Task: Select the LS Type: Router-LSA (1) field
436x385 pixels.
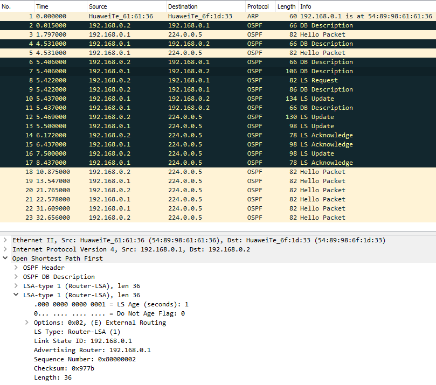Action: [77, 332]
